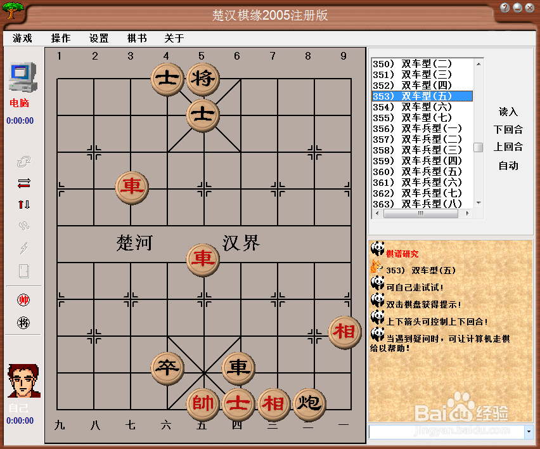540x449 pixels.
Task: Open the 棋书 menu
Action: tap(137, 38)
